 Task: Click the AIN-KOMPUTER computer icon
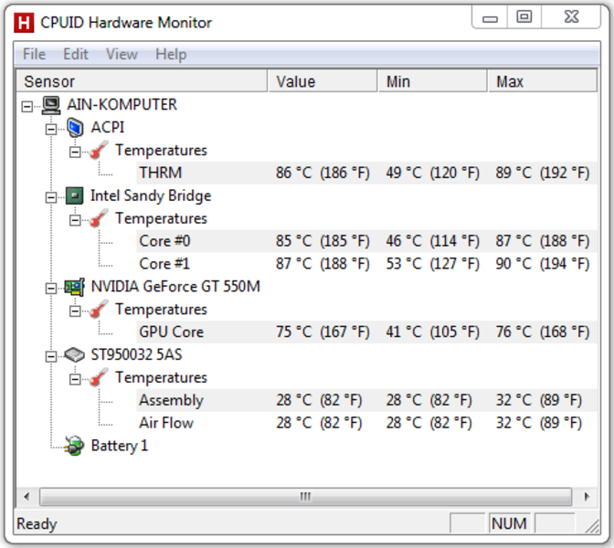click(51, 105)
